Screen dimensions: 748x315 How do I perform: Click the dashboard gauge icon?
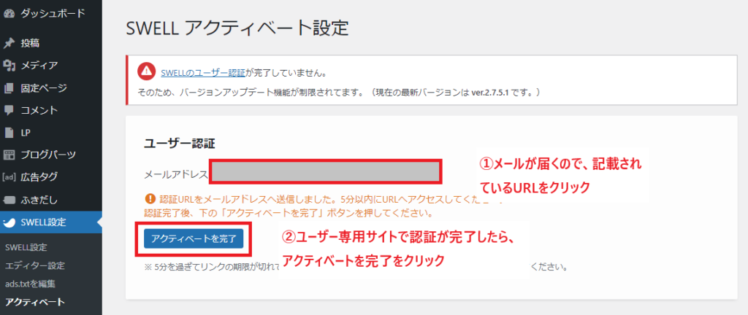click(x=9, y=13)
